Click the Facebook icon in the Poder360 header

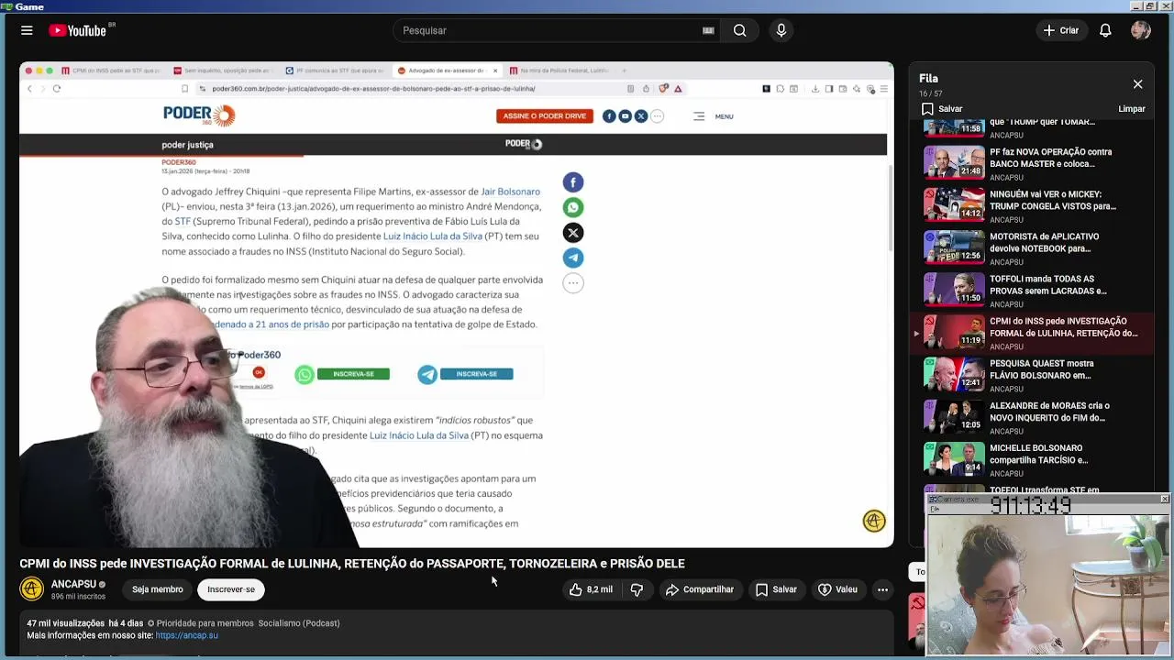[x=609, y=116]
